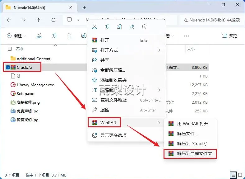Switch to the details list view icon
The image size is (245, 179).
pos(233,175)
